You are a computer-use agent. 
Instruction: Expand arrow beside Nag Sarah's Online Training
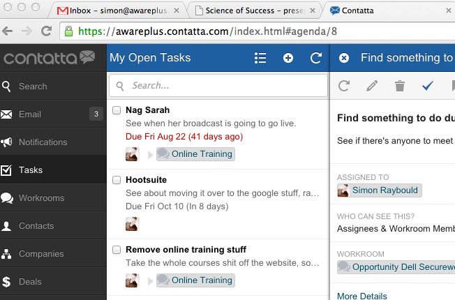pos(149,154)
